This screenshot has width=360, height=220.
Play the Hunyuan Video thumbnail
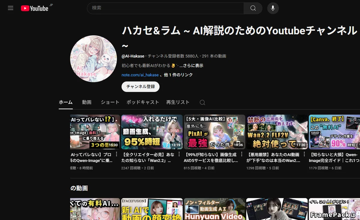click(214, 209)
